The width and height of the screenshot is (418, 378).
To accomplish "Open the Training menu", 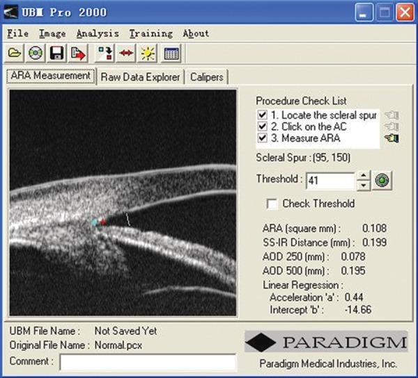I will (x=150, y=33).
